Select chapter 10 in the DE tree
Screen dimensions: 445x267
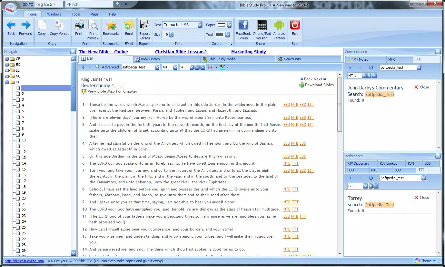pos(24,140)
